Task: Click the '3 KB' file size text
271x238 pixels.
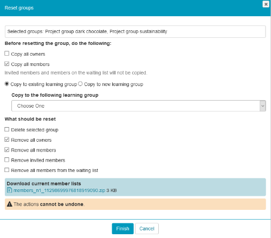Action: 112,190
